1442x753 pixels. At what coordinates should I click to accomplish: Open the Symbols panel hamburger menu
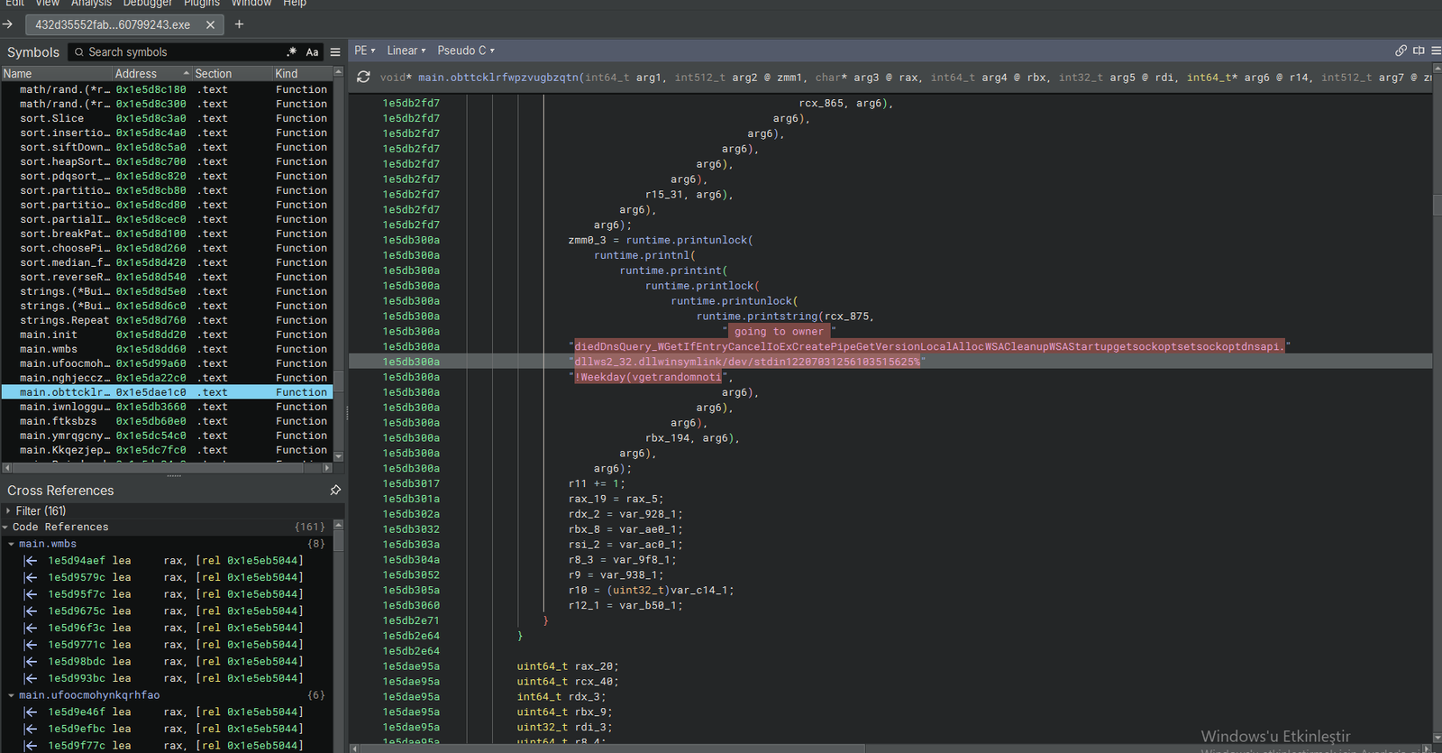click(x=335, y=52)
